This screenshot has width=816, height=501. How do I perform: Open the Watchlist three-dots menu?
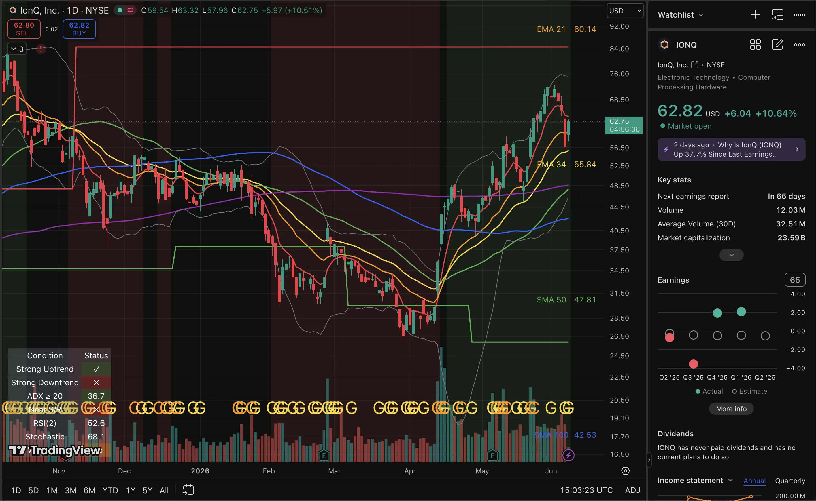[x=799, y=15]
